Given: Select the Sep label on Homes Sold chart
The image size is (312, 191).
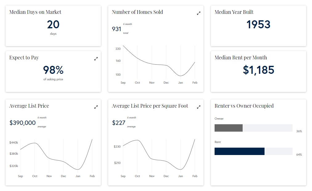Looking at the screenshot, I should (x=123, y=82).
